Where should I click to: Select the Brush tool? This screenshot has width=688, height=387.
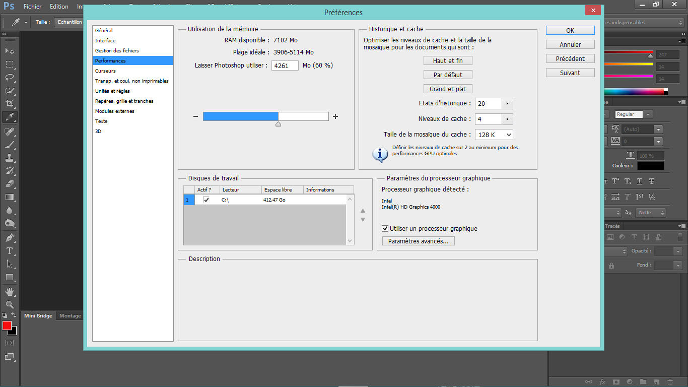pyautogui.click(x=10, y=144)
